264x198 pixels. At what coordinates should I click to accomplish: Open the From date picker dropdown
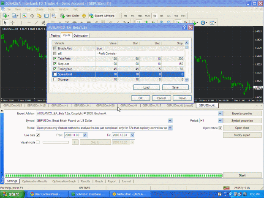point(84,135)
